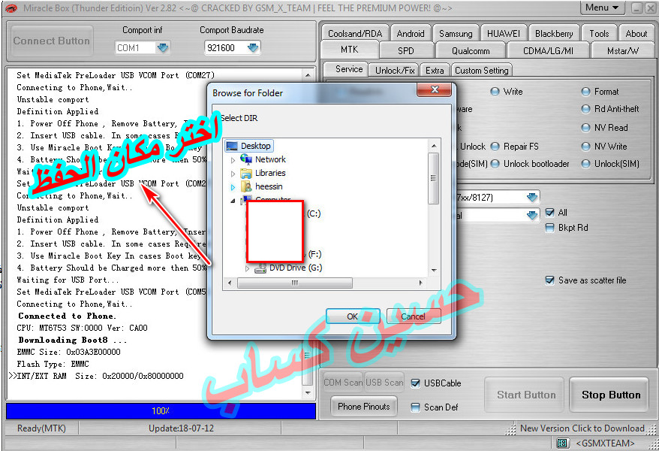
Task: Click the heessin user folder icon
Action: 246,186
